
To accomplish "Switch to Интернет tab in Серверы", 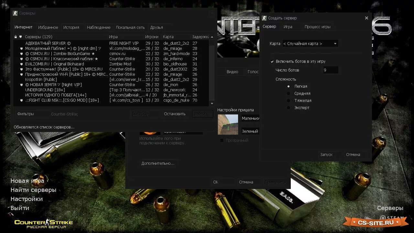I will point(24,27).
